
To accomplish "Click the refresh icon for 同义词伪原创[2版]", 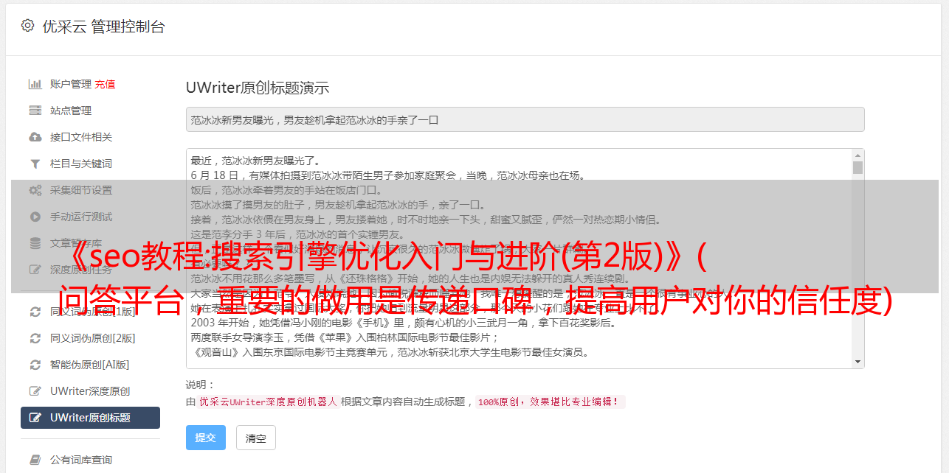I will pos(35,338).
